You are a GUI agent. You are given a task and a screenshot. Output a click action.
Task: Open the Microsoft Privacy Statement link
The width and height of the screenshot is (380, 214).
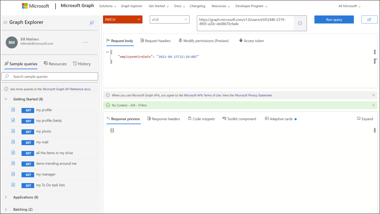(x=253, y=95)
